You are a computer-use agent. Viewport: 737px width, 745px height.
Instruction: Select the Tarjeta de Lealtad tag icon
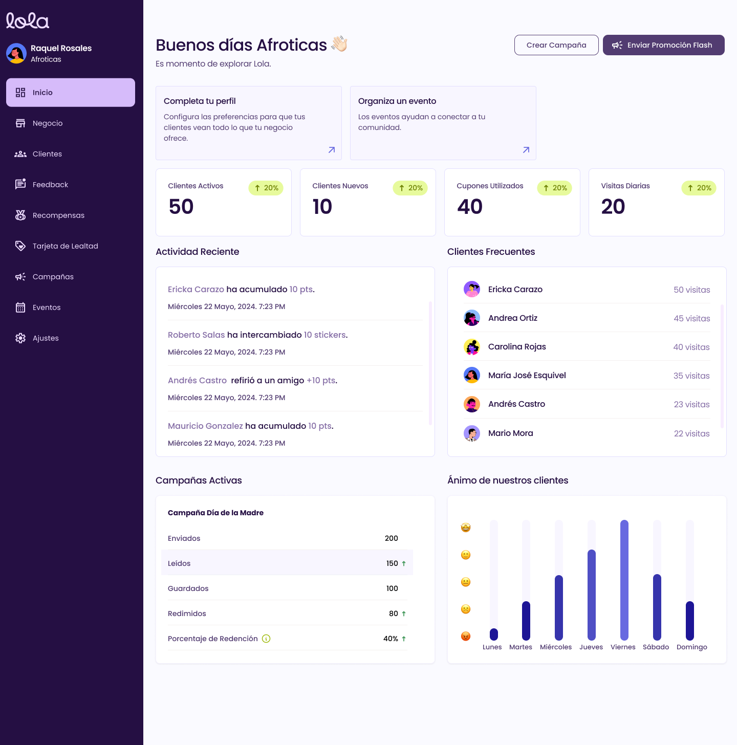pyautogui.click(x=20, y=246)
